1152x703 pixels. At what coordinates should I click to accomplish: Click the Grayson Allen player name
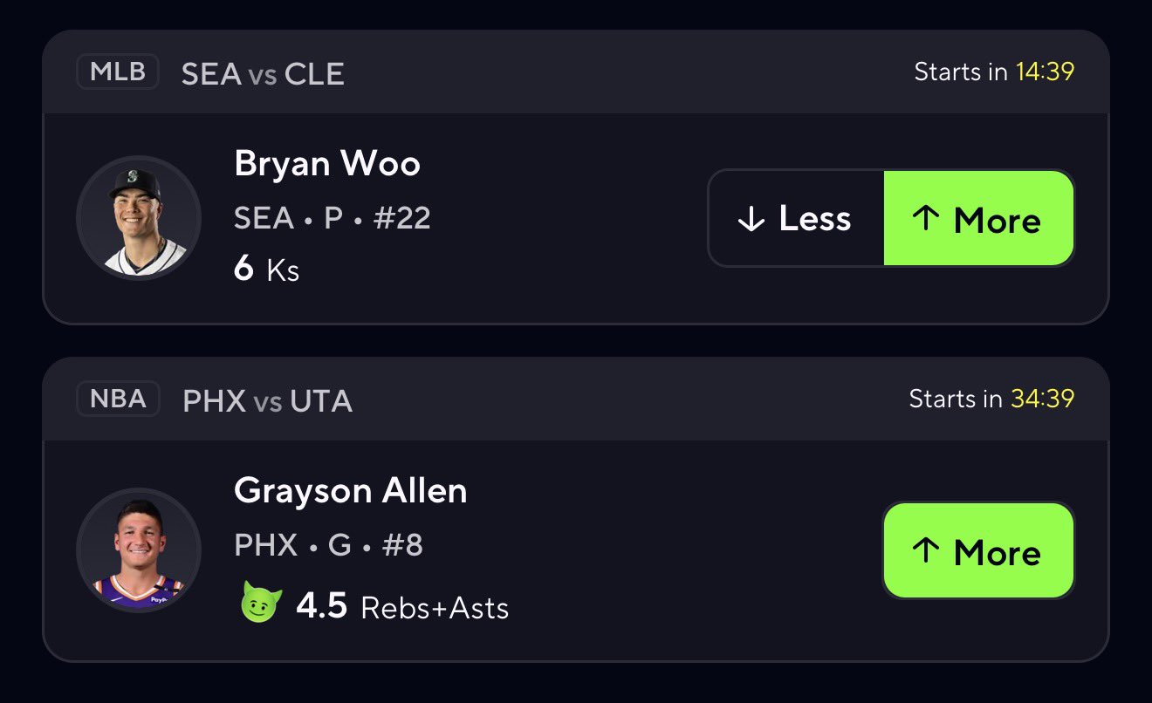point(350,491)
